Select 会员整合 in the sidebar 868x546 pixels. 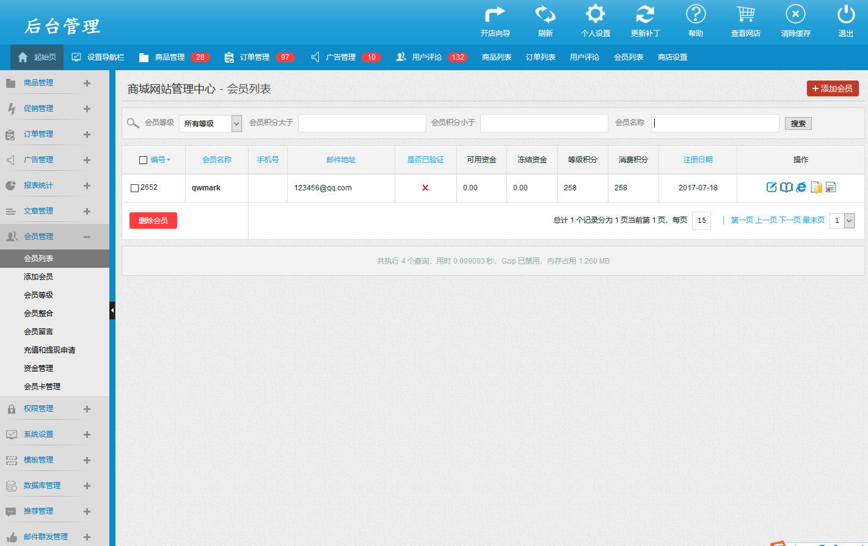pyautogui.click(x=38, y=314)
